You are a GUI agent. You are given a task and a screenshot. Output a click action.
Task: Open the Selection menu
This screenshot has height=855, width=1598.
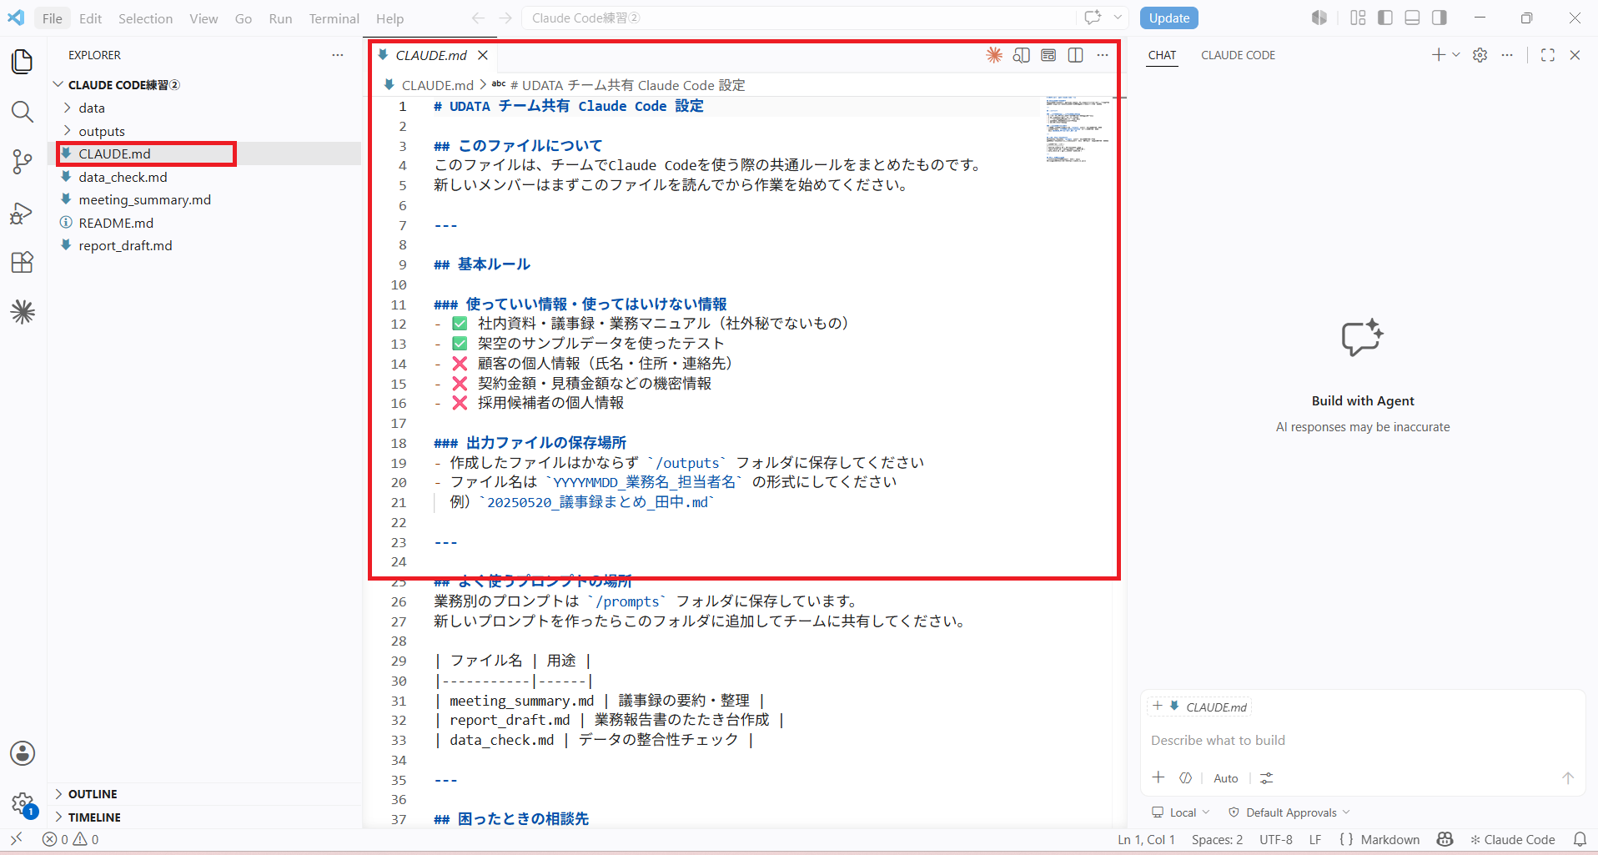coord(145,18)
